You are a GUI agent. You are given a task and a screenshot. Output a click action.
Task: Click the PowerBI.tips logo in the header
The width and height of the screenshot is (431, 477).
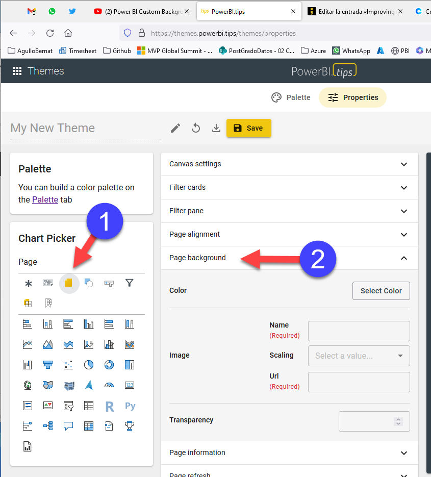pos(324,71)
